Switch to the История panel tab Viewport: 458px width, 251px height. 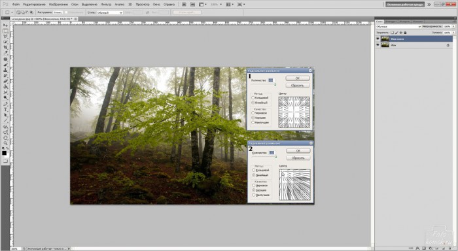coord(404,22)
